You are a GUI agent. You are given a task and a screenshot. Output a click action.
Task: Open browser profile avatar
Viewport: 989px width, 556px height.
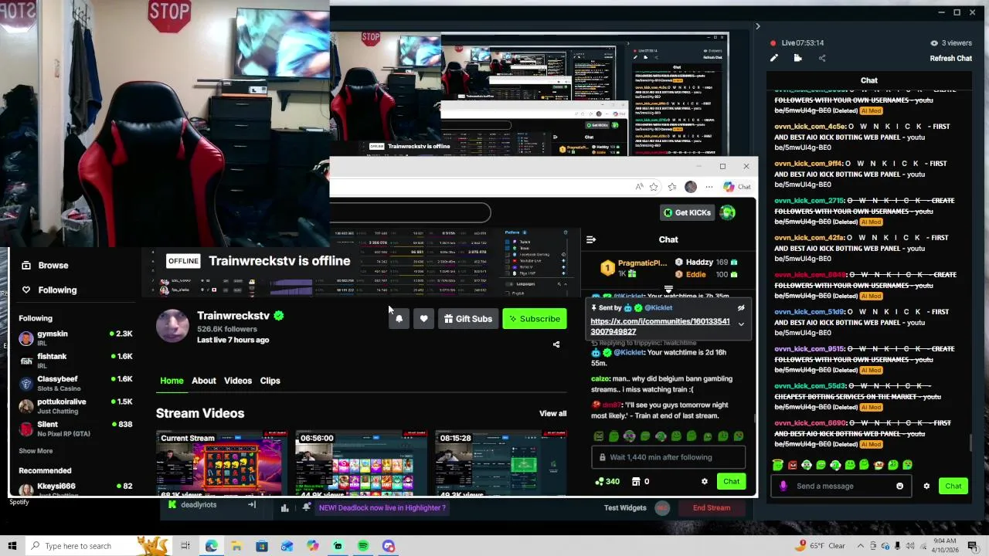point(691,186)
